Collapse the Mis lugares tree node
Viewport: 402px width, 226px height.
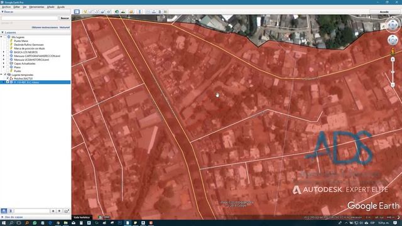click(1, 37)
